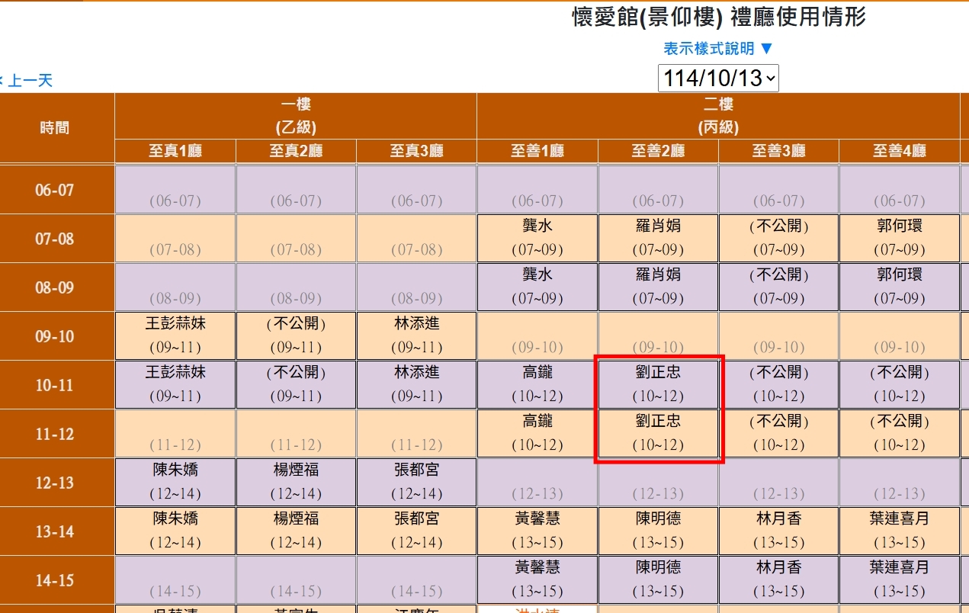This screenshot has width=969, height=613.
Task: Click 林月香 in the 13-14 row
Action: [x=778, y=519]
